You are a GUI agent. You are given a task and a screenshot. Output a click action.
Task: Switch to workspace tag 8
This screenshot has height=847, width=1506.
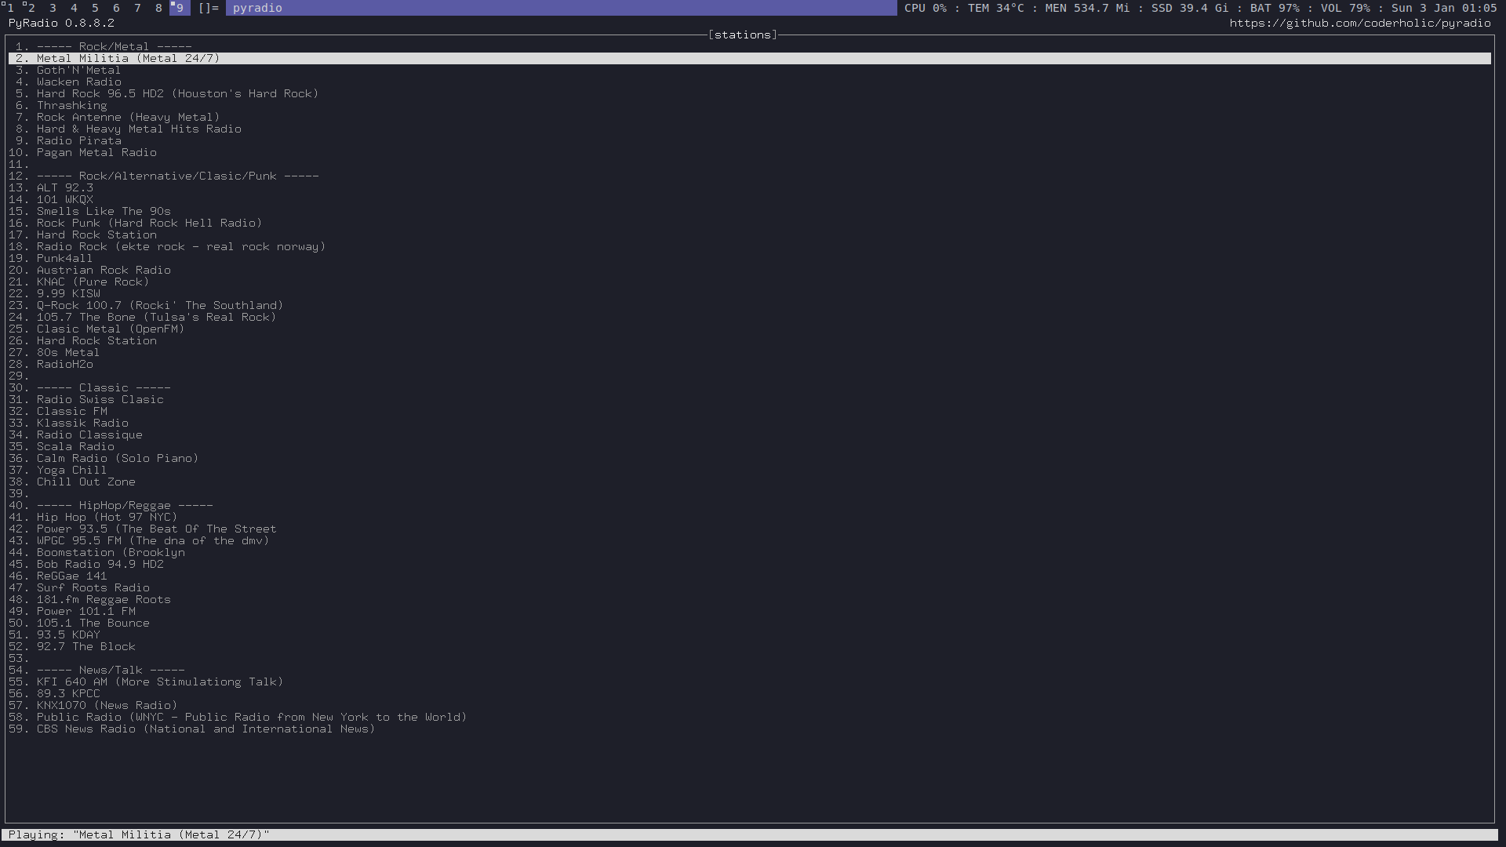click(x=158, y=8)
